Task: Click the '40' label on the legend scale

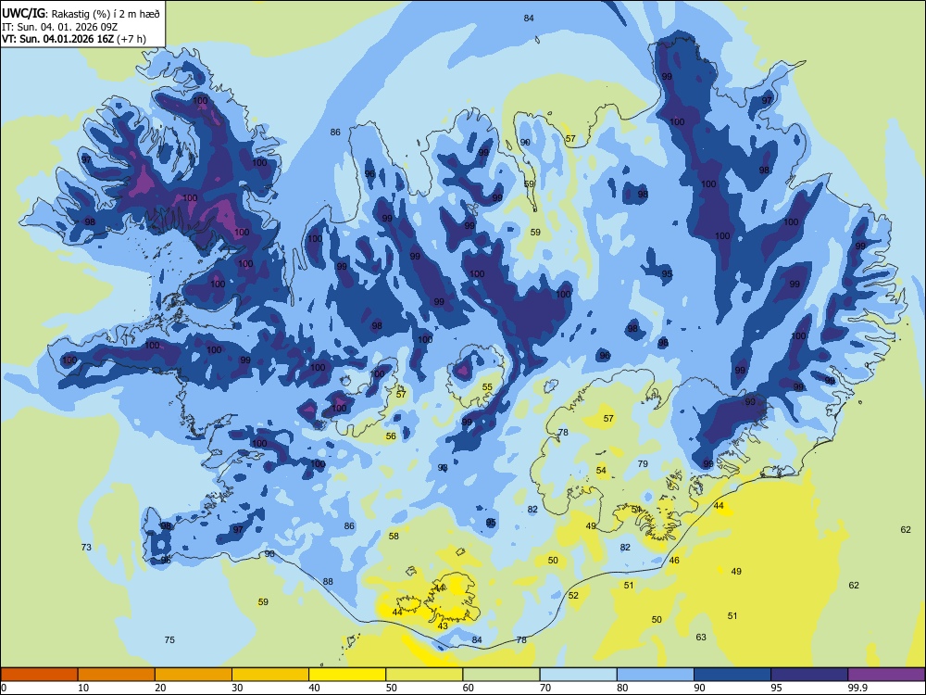Action: (x=314, y=688)
